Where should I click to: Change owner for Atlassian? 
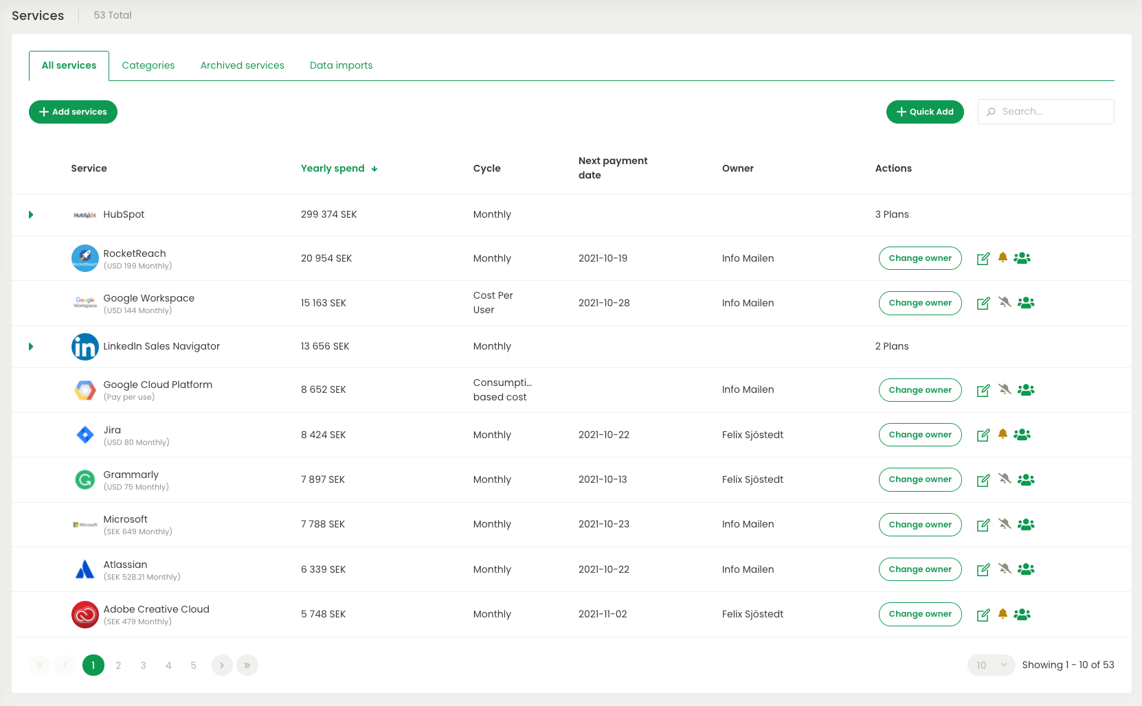(x=920, y=569)
